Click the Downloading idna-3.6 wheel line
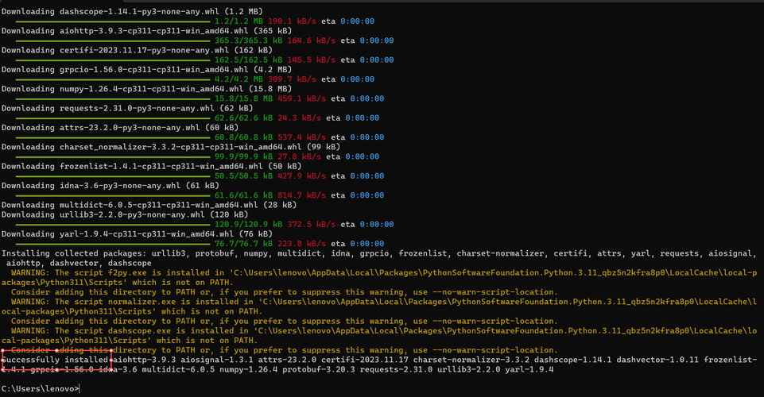This screenshot has height=397, width=764. 111,185
